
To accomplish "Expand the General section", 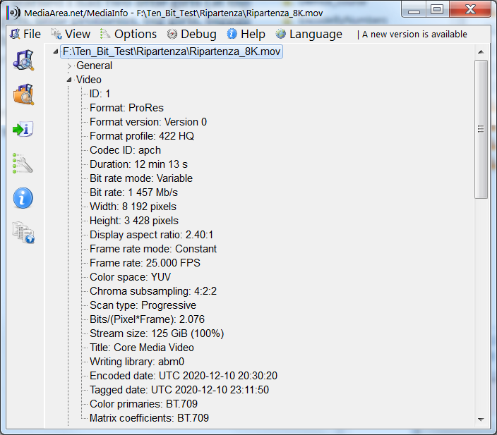I will pos(69,66).
